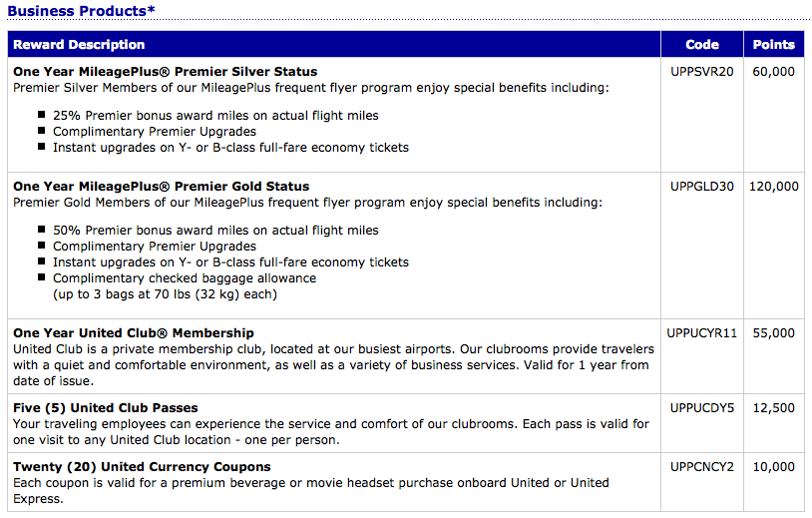The height and width of the screenshot is (518, 812).
Task: Select One Year MileagePlus Premier Silver Status title
Action: (x=166, y=72)
